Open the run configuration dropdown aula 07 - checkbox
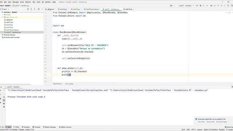This screenshot has width=233, height=131. (x=185, y=5)
